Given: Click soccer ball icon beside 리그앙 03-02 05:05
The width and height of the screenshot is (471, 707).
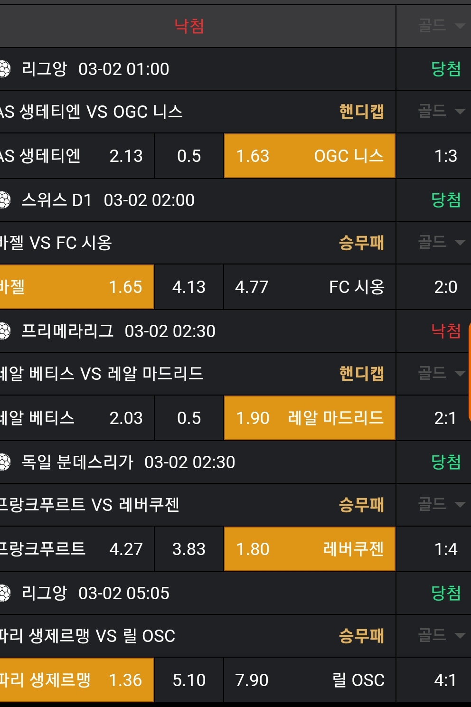Looking at the screenshot, I should [5, 593].
